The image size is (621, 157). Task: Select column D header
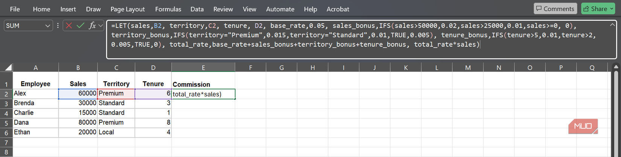[x=153, y=68]
